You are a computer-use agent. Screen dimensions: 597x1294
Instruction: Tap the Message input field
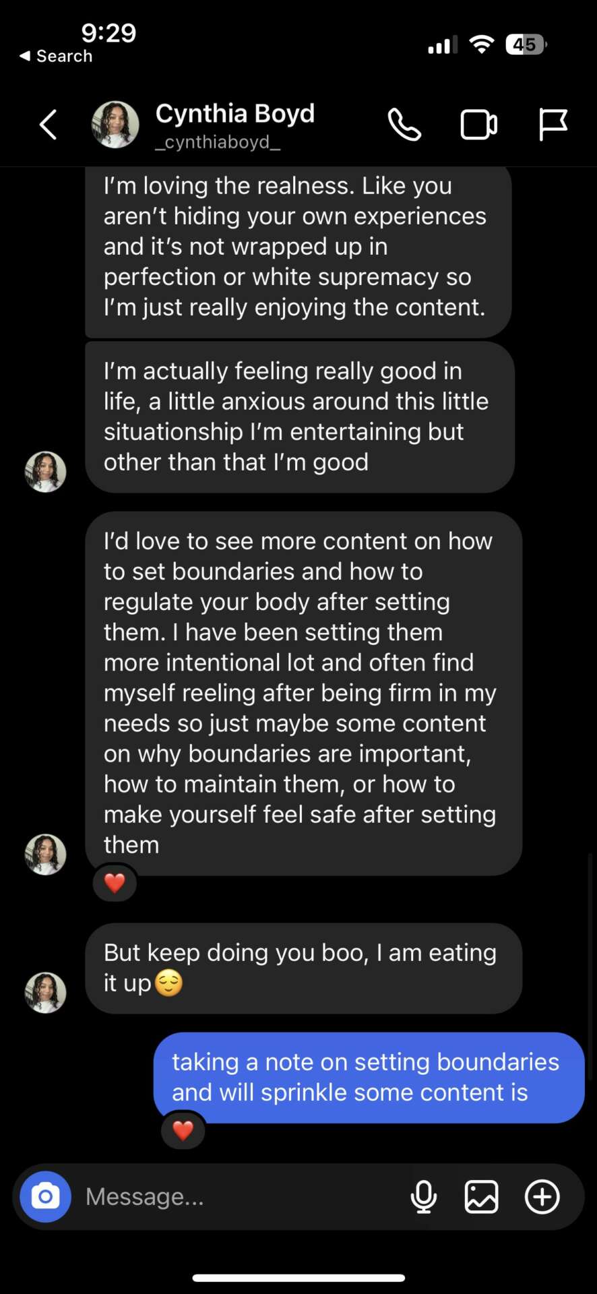point(236,1197)
